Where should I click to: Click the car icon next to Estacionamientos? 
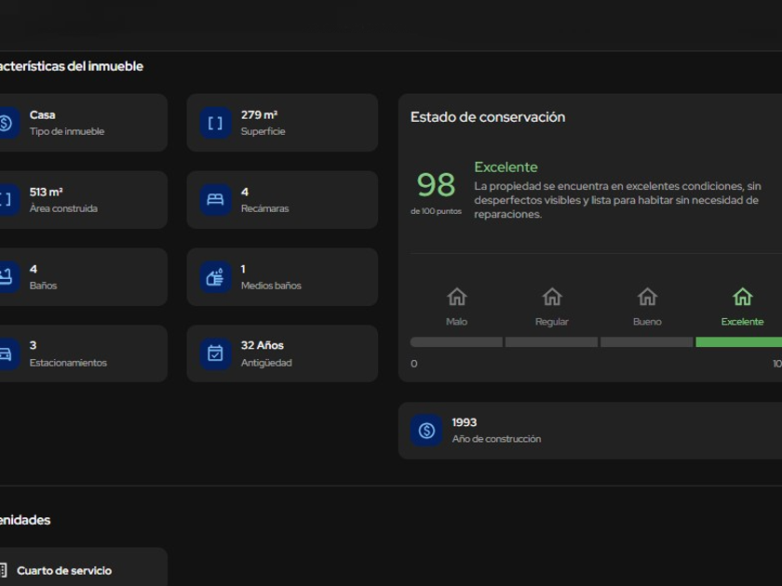tap(6, 353)
